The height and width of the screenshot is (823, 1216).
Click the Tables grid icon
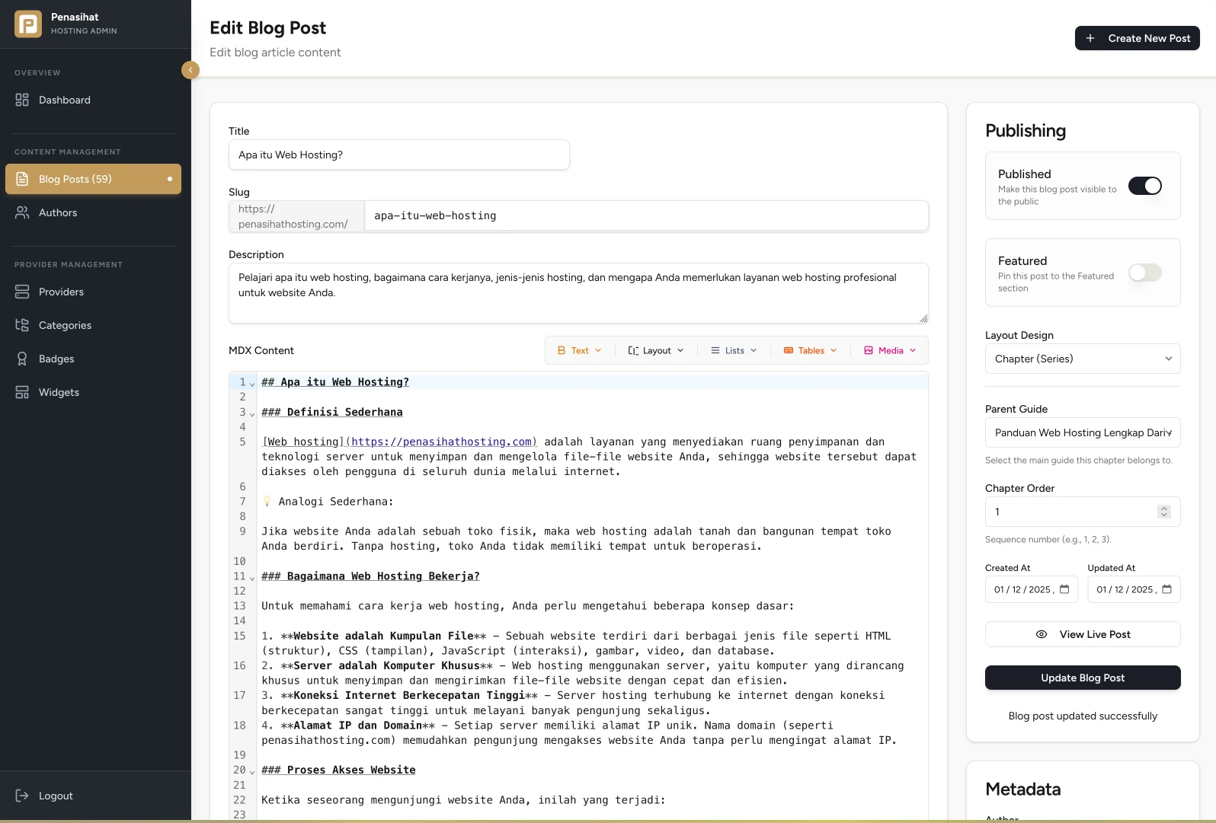click(789, 350)
